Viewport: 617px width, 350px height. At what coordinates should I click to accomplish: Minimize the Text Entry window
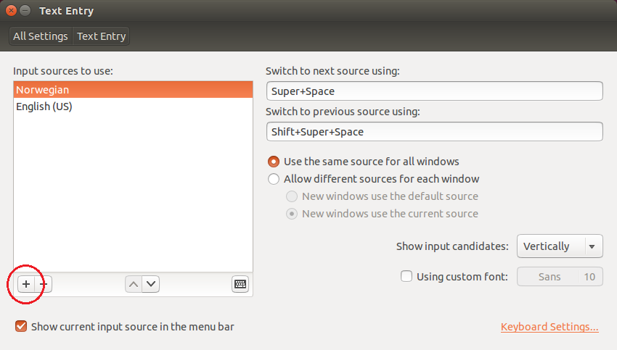(25, 11)
